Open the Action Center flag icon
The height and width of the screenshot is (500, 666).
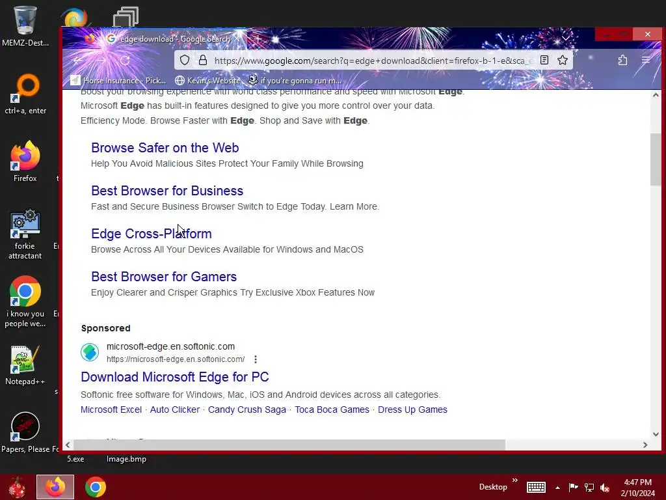click(x=574, y=487)
